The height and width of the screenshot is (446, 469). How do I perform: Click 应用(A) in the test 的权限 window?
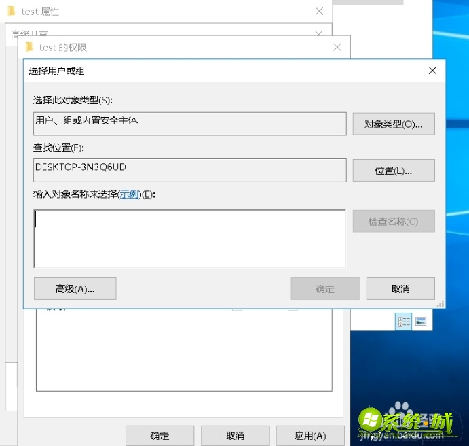(x=310, y=436)
